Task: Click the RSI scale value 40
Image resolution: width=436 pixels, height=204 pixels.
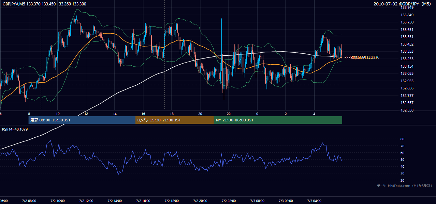Action: click(x=403, y=166)
